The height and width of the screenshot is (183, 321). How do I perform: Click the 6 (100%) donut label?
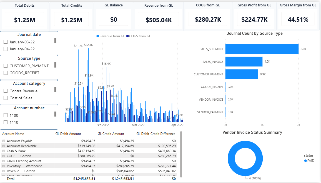point(255,178)
